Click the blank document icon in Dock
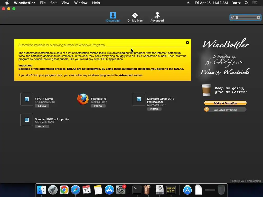The height and width of the screenshot is (197, 263). [x=199, y=190]
